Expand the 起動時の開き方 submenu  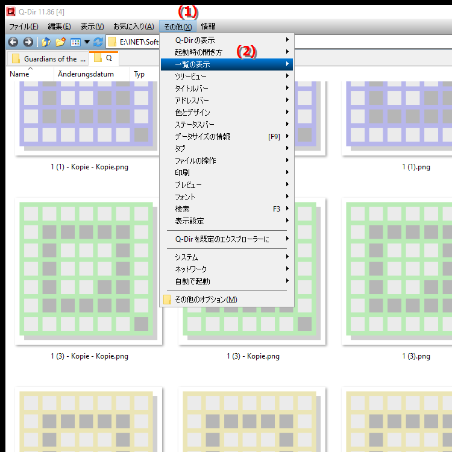pos(227,52)
